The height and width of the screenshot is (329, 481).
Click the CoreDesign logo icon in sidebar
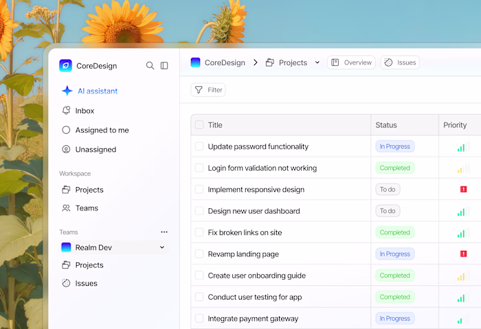tap(65, 66)
